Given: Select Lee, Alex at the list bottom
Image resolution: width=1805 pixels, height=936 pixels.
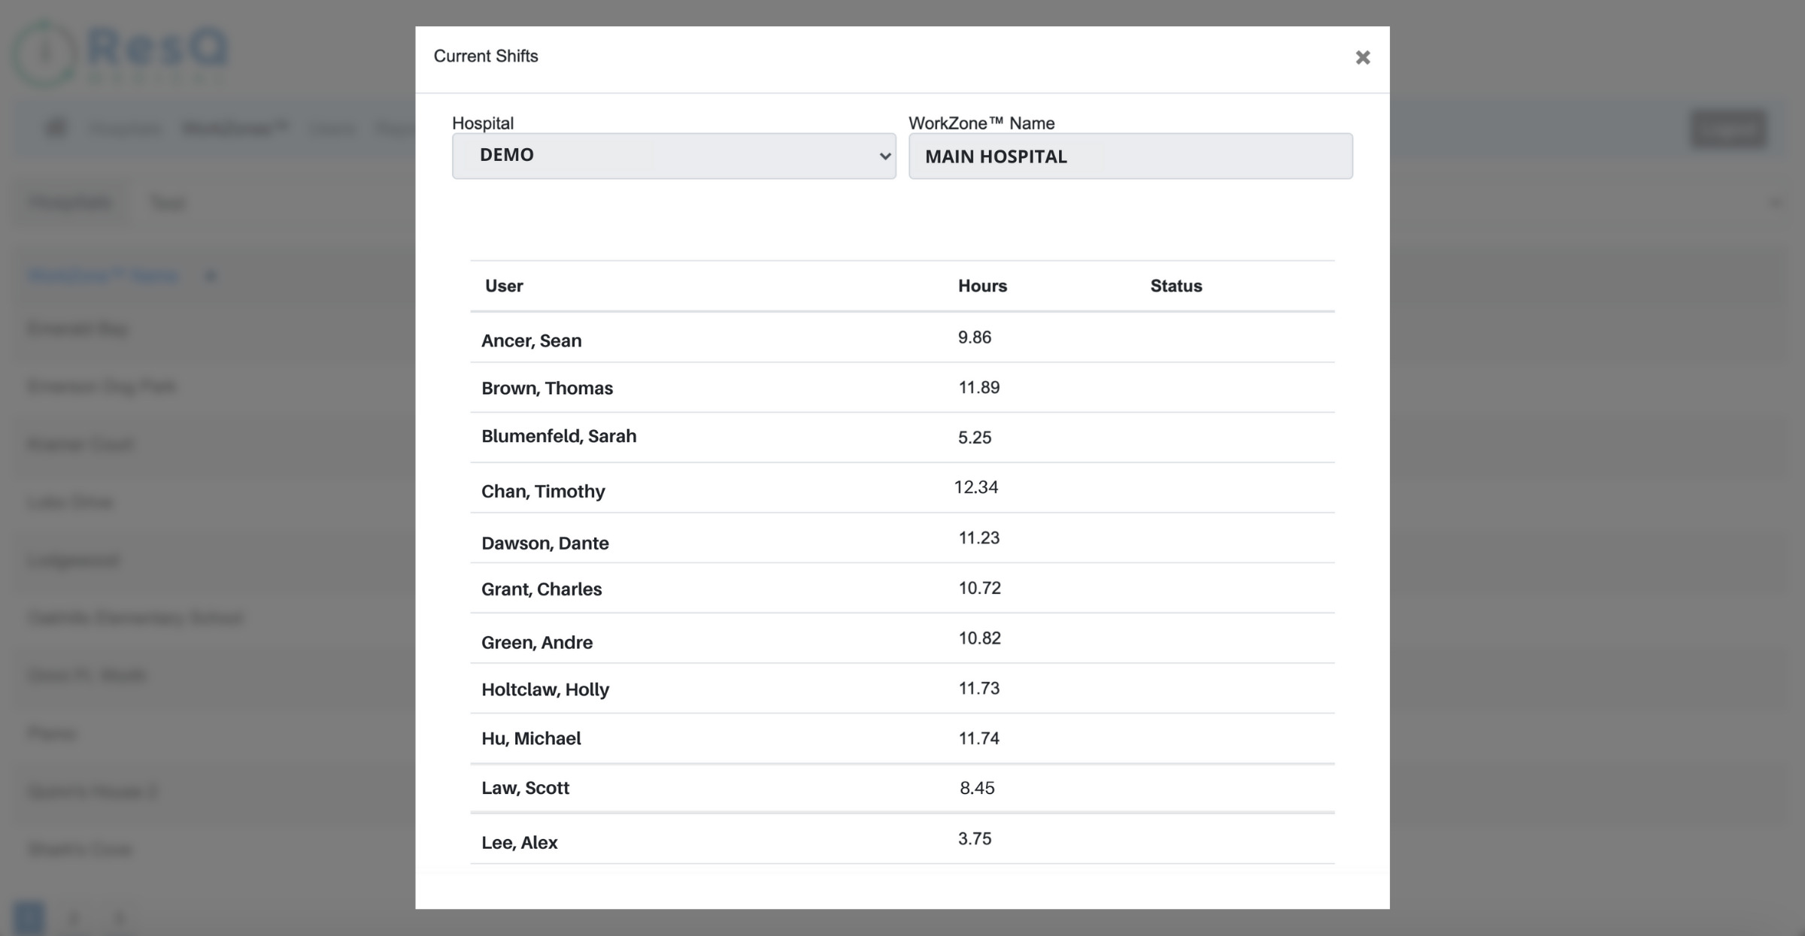Looking at the screenshot, I should coord(520,842).
